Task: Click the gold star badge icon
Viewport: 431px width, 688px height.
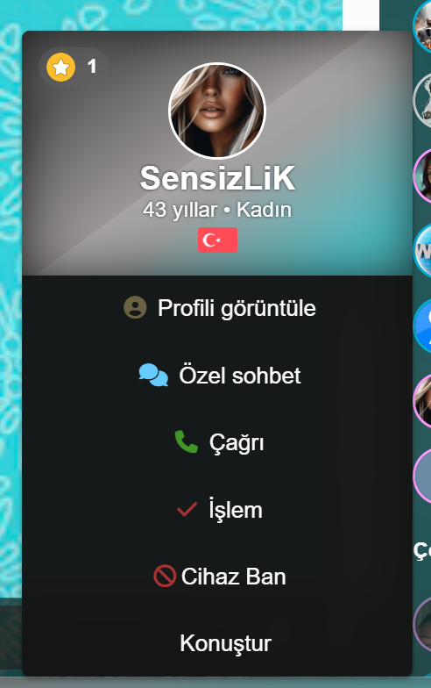Action: [61, 67]
